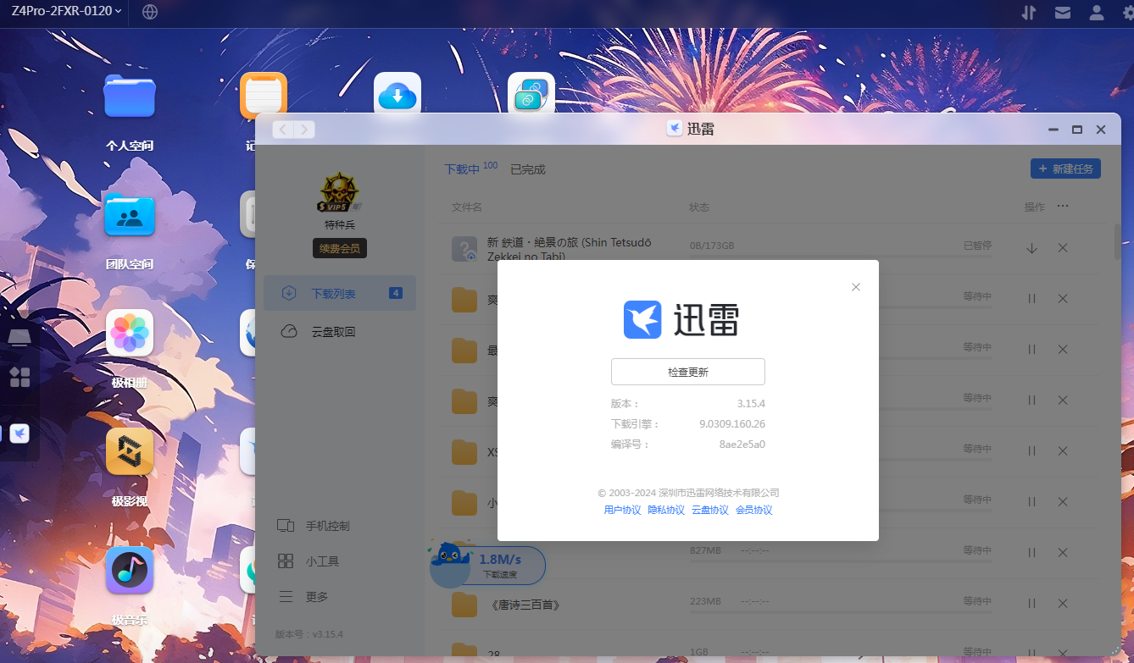The image size is (1134, 663).
Task: Open the transfer speed icon in top bar
Action: coord(1028,13)
